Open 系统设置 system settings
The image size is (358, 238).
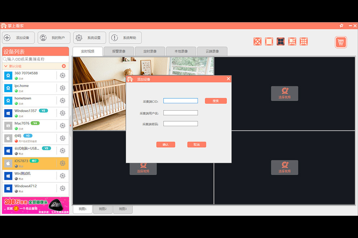pyautogui.click(x=89, y=38)
